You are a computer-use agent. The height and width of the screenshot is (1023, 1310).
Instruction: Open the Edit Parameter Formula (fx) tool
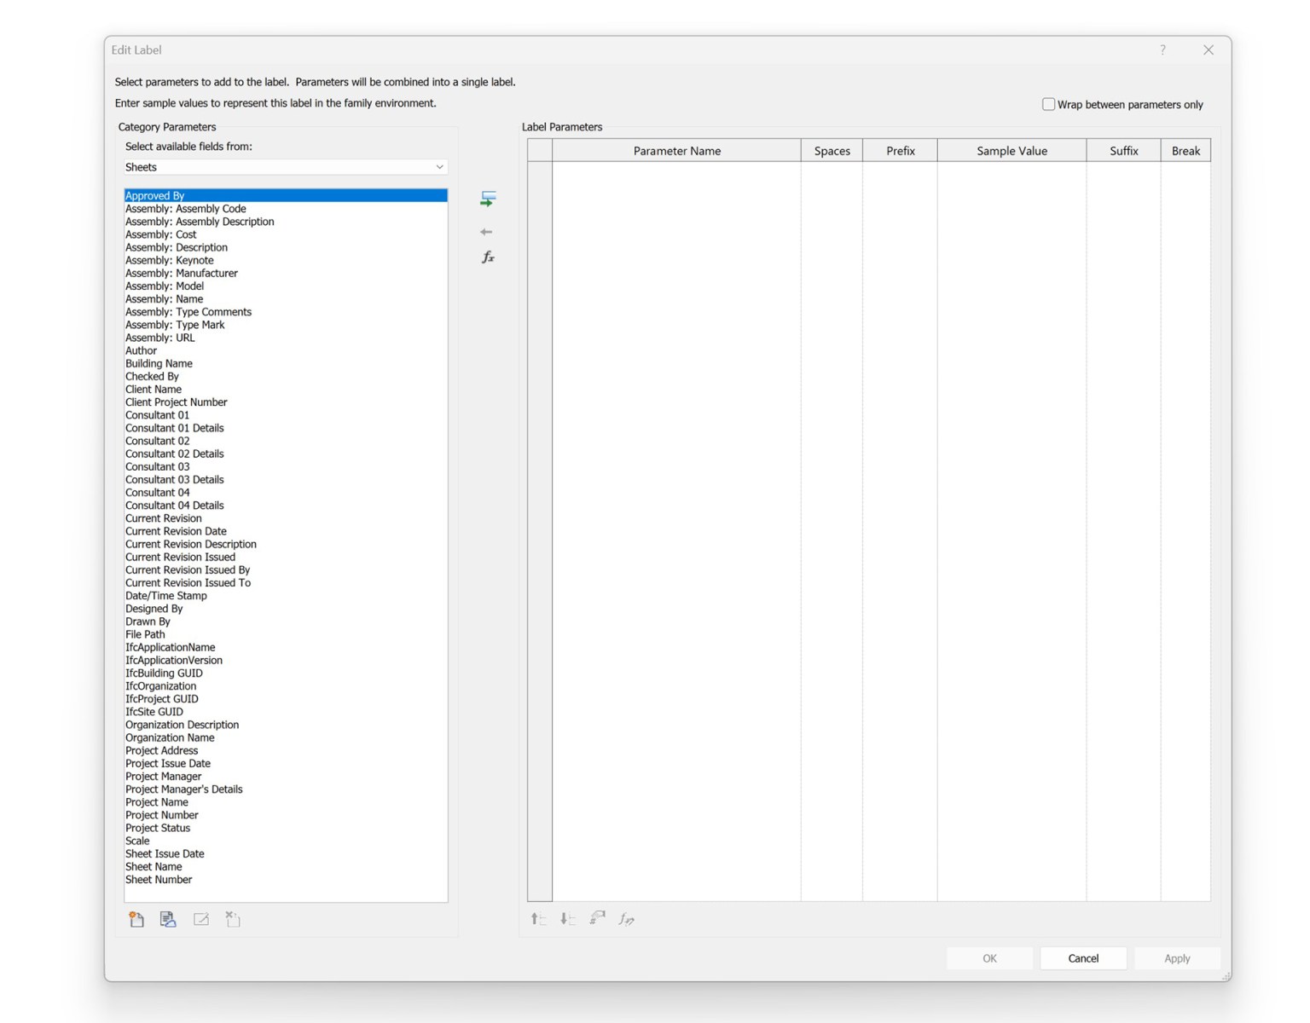(x=488, y=257)
